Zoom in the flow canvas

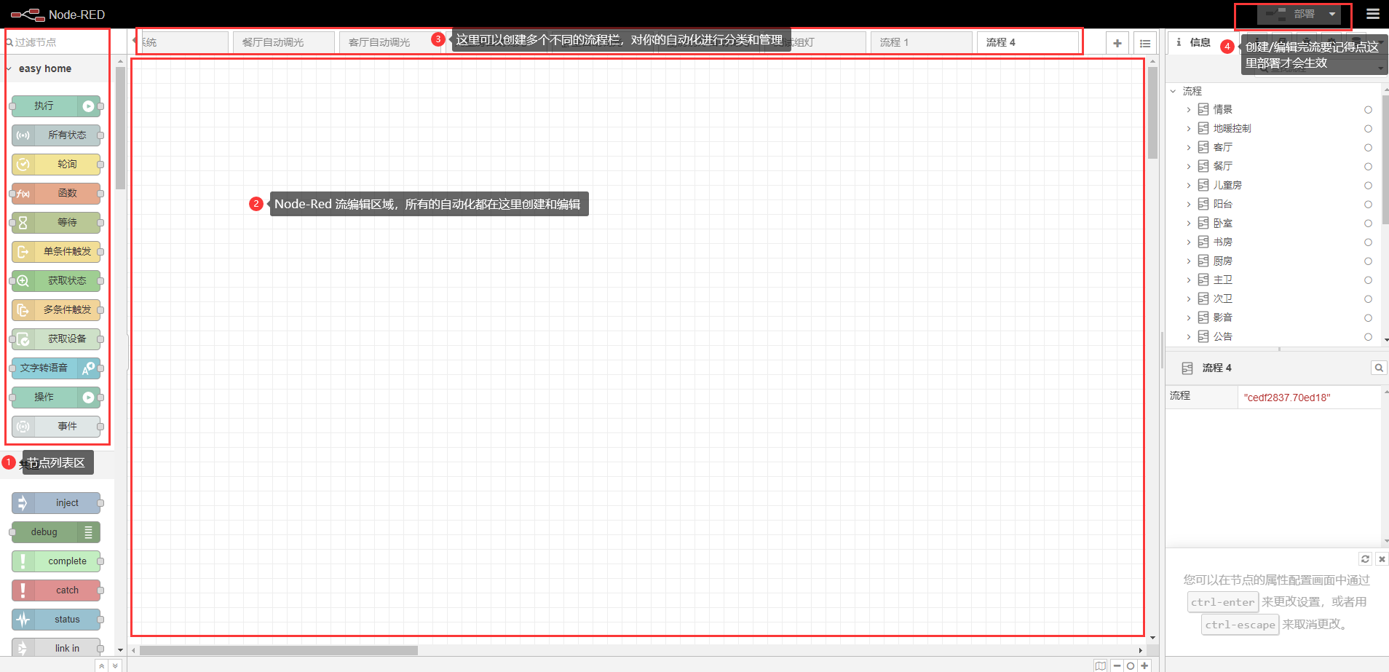tap(1144, 665)
